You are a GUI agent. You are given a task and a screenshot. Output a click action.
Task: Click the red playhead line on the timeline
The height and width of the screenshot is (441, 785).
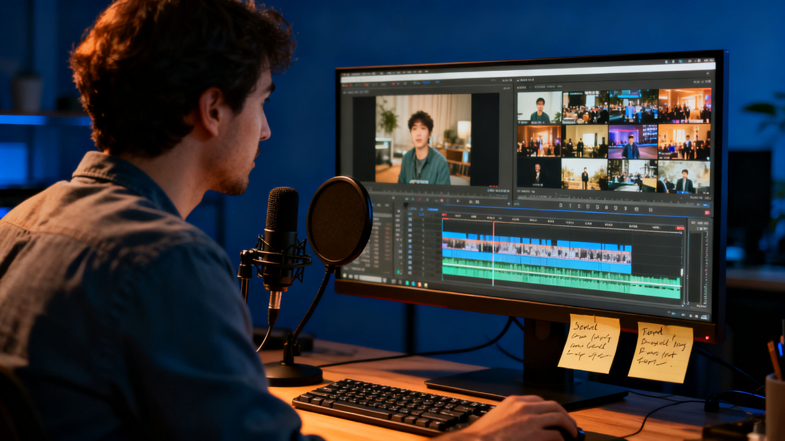coord(493,254)
